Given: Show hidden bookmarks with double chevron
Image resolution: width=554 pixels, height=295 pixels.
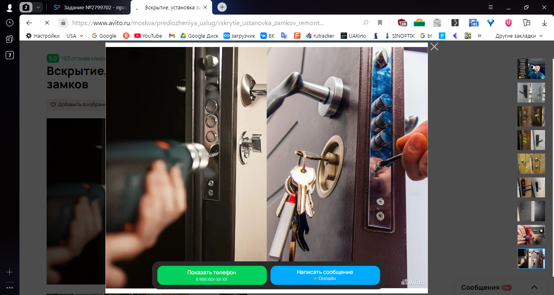Looking at the screenshot, I should [480, 36].
